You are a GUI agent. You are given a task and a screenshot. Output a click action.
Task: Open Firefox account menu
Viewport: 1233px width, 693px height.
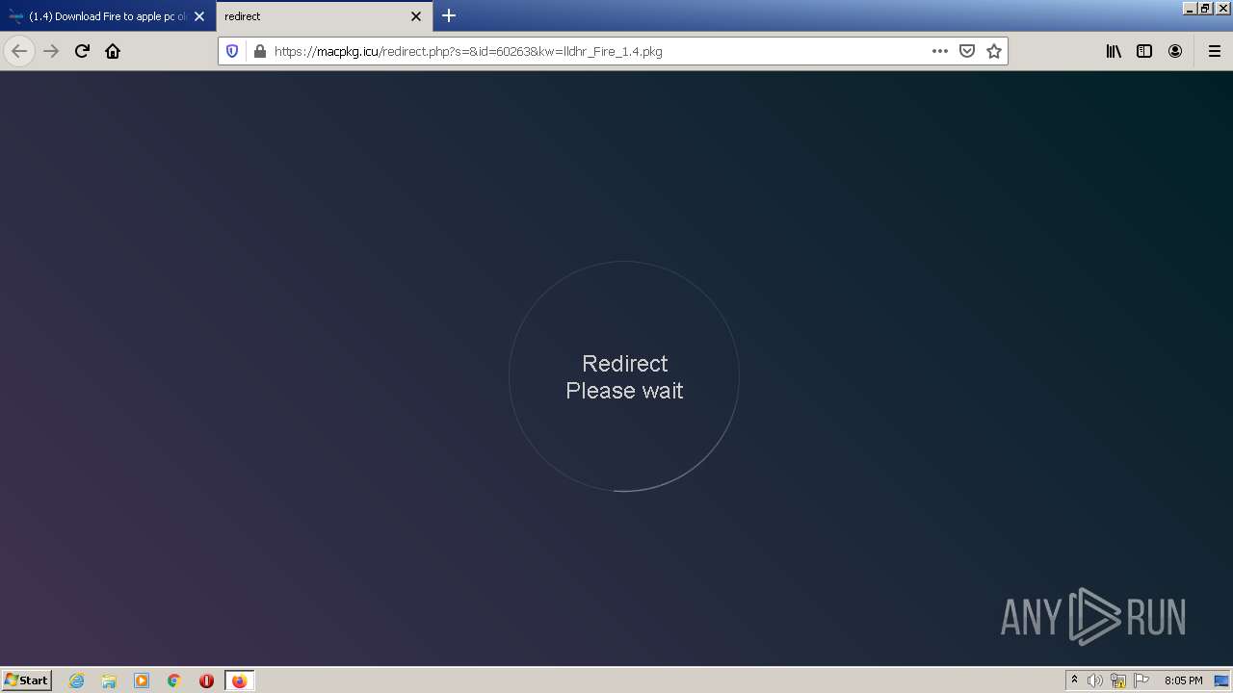point(1175,51)
